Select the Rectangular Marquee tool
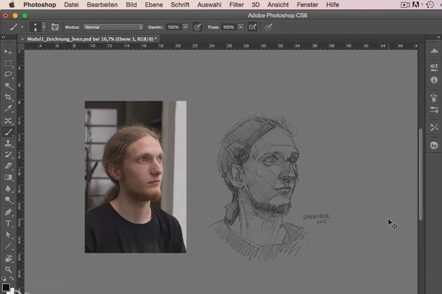442x294 pixels. [x=8, y=63]
